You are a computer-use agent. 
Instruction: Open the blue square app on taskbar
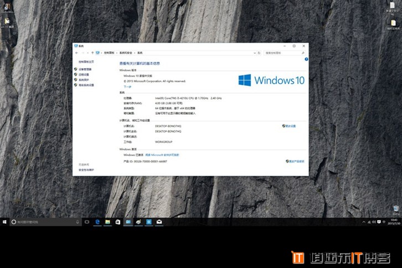149,222
